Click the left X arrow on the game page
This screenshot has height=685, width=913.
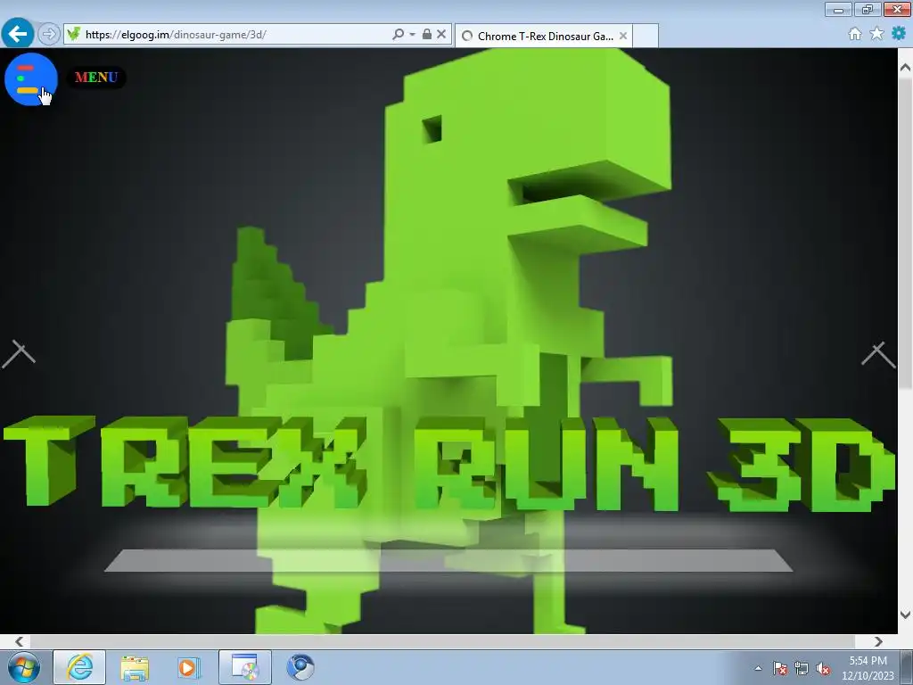19,355
